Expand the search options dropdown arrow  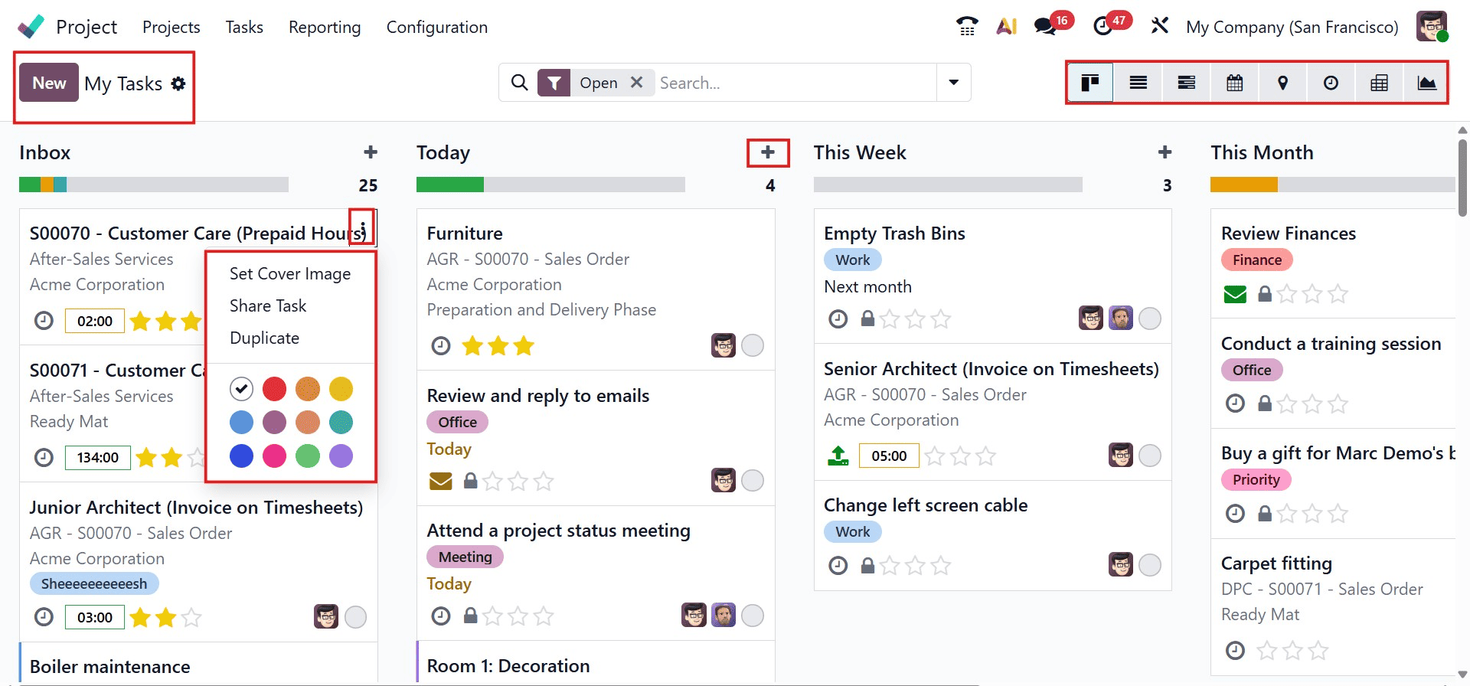pyautogui.click(x=952, y=82)
